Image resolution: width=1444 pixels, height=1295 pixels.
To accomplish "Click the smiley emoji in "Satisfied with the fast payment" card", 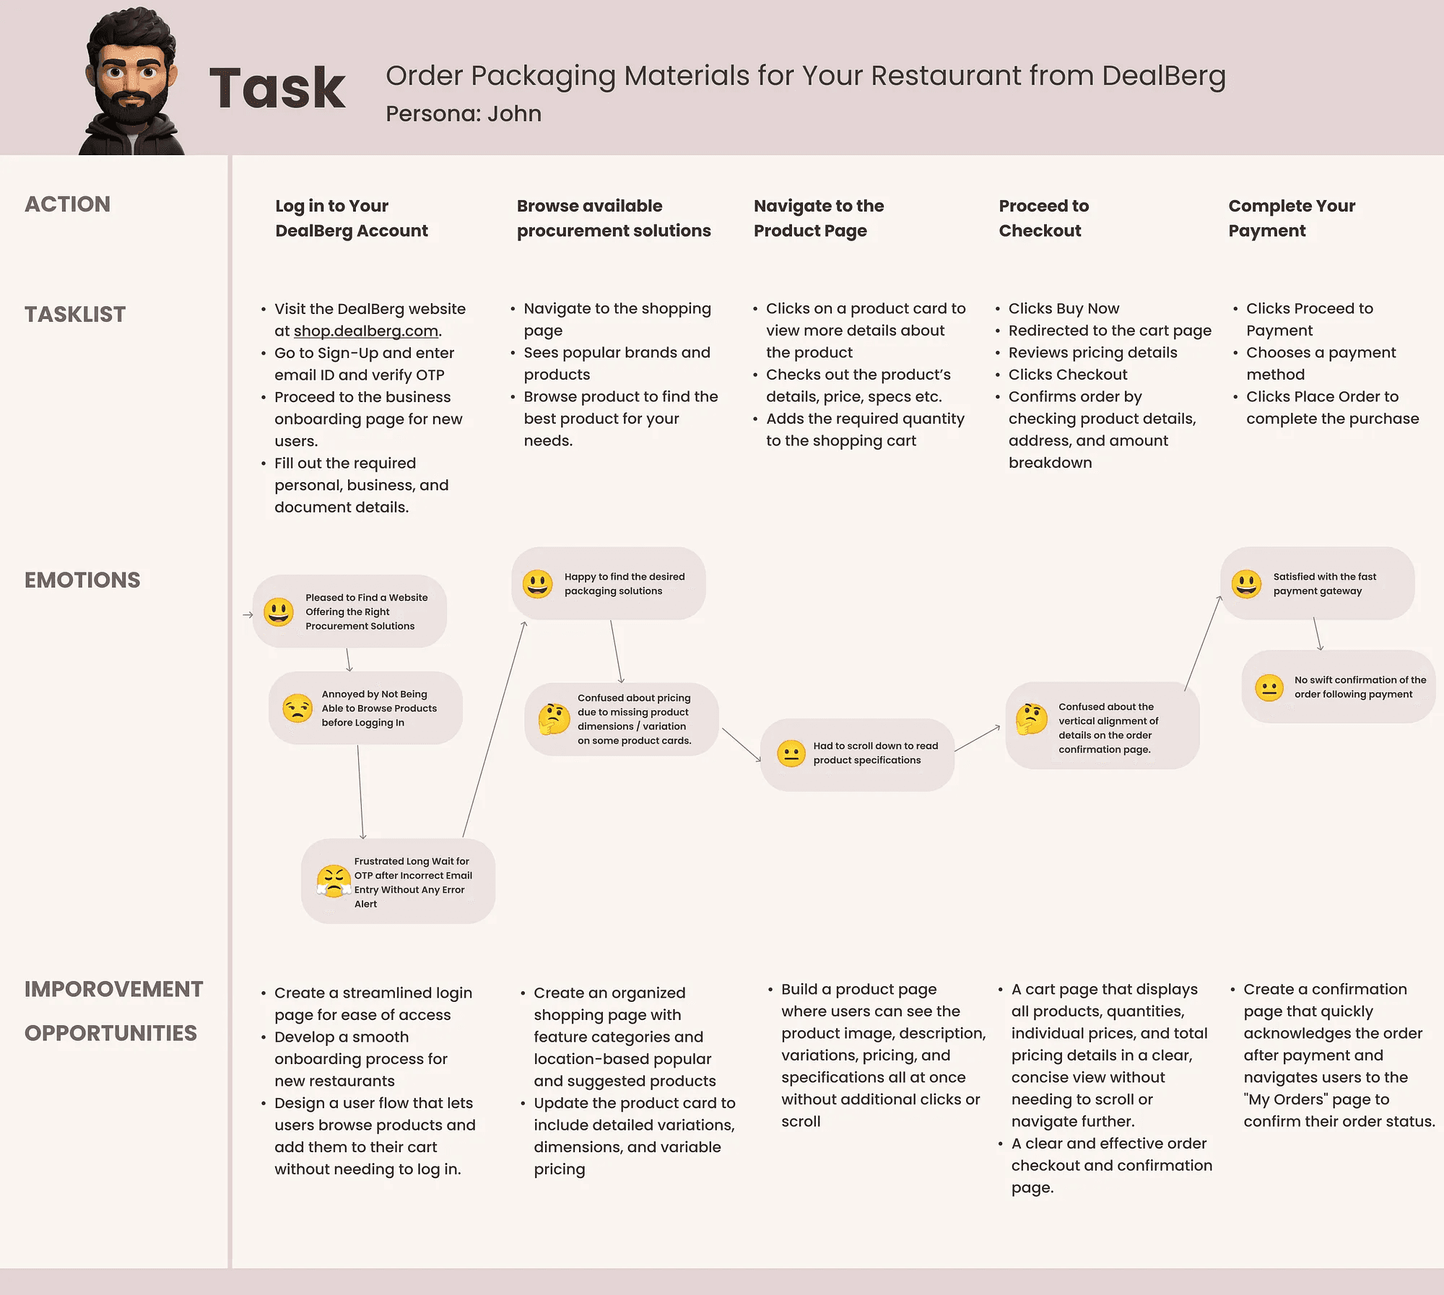I will (x=1247, y=584).
